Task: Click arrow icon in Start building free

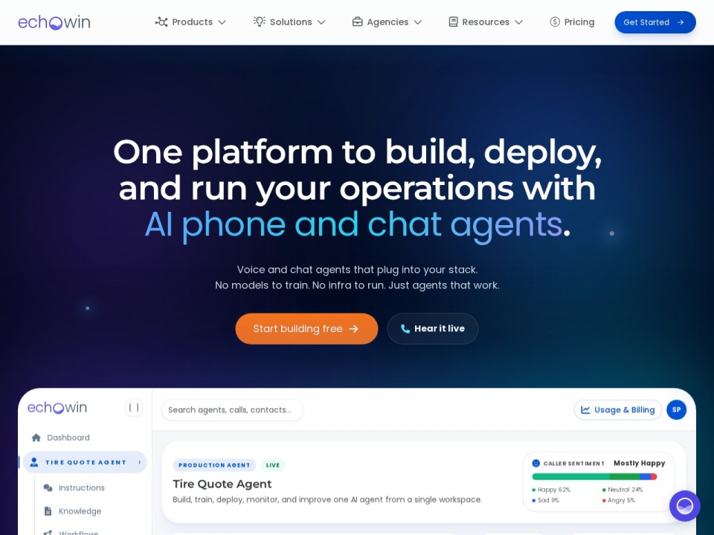Action: [x=354, y=328]
